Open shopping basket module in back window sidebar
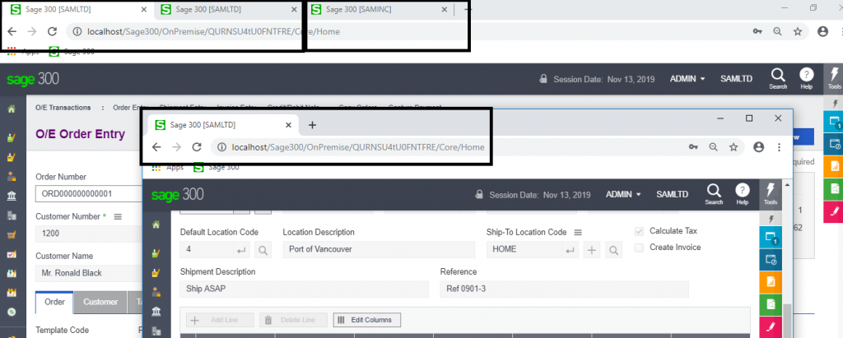 [12, 235]
